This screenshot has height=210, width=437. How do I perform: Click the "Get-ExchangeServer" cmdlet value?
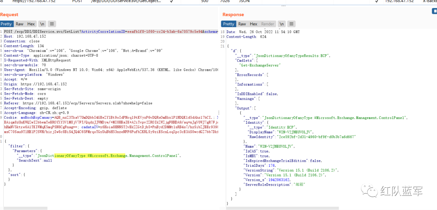[x=260, y=65]
